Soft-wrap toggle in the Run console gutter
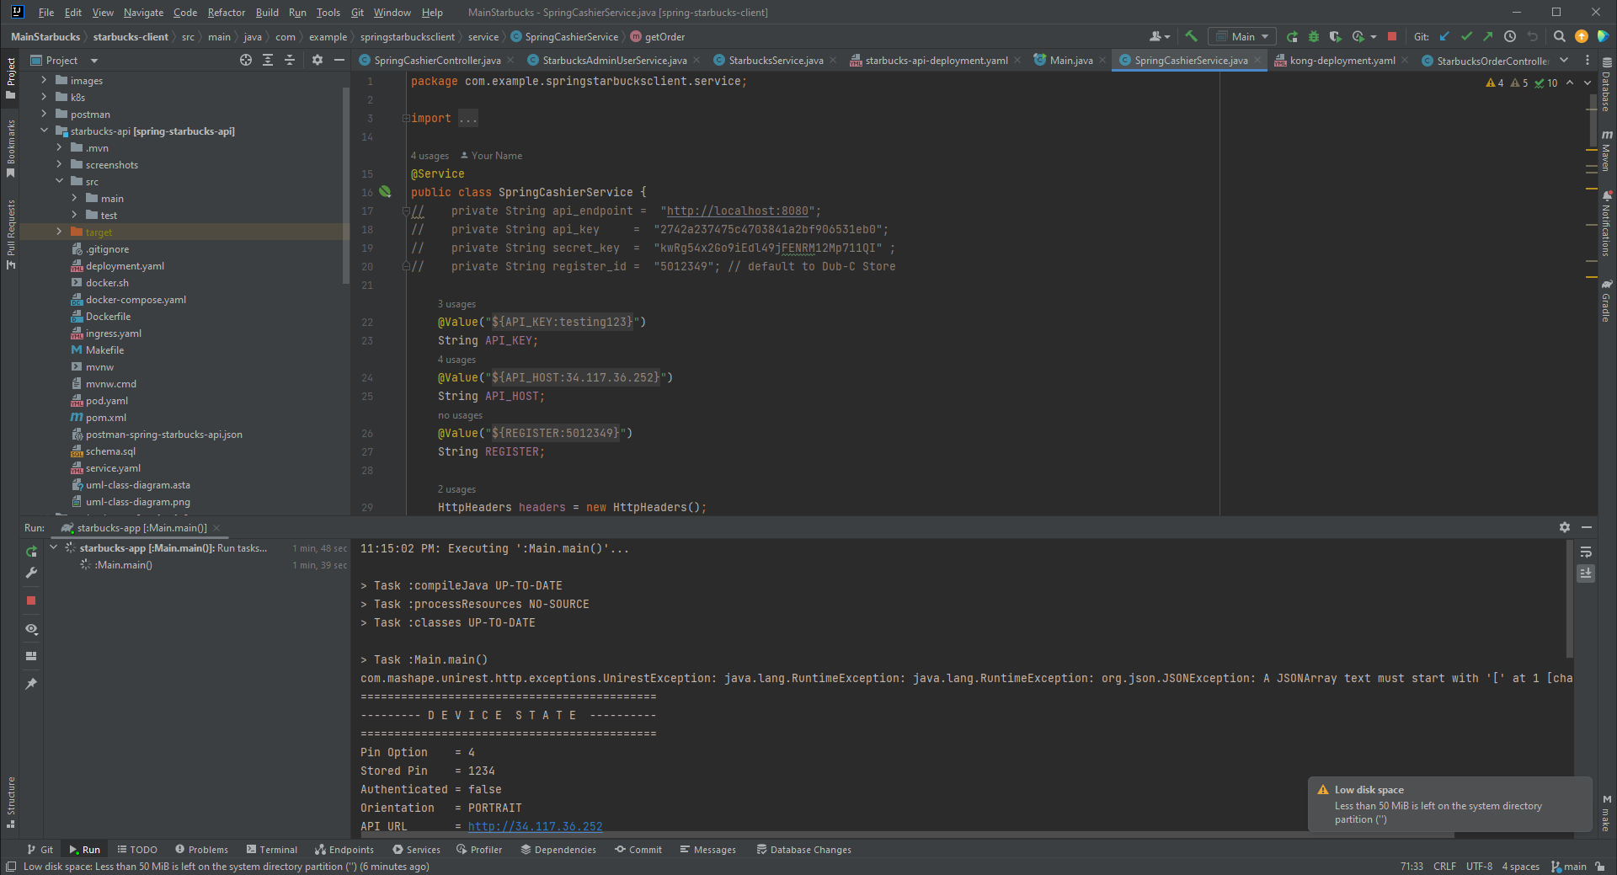 tap(1586, 552)
